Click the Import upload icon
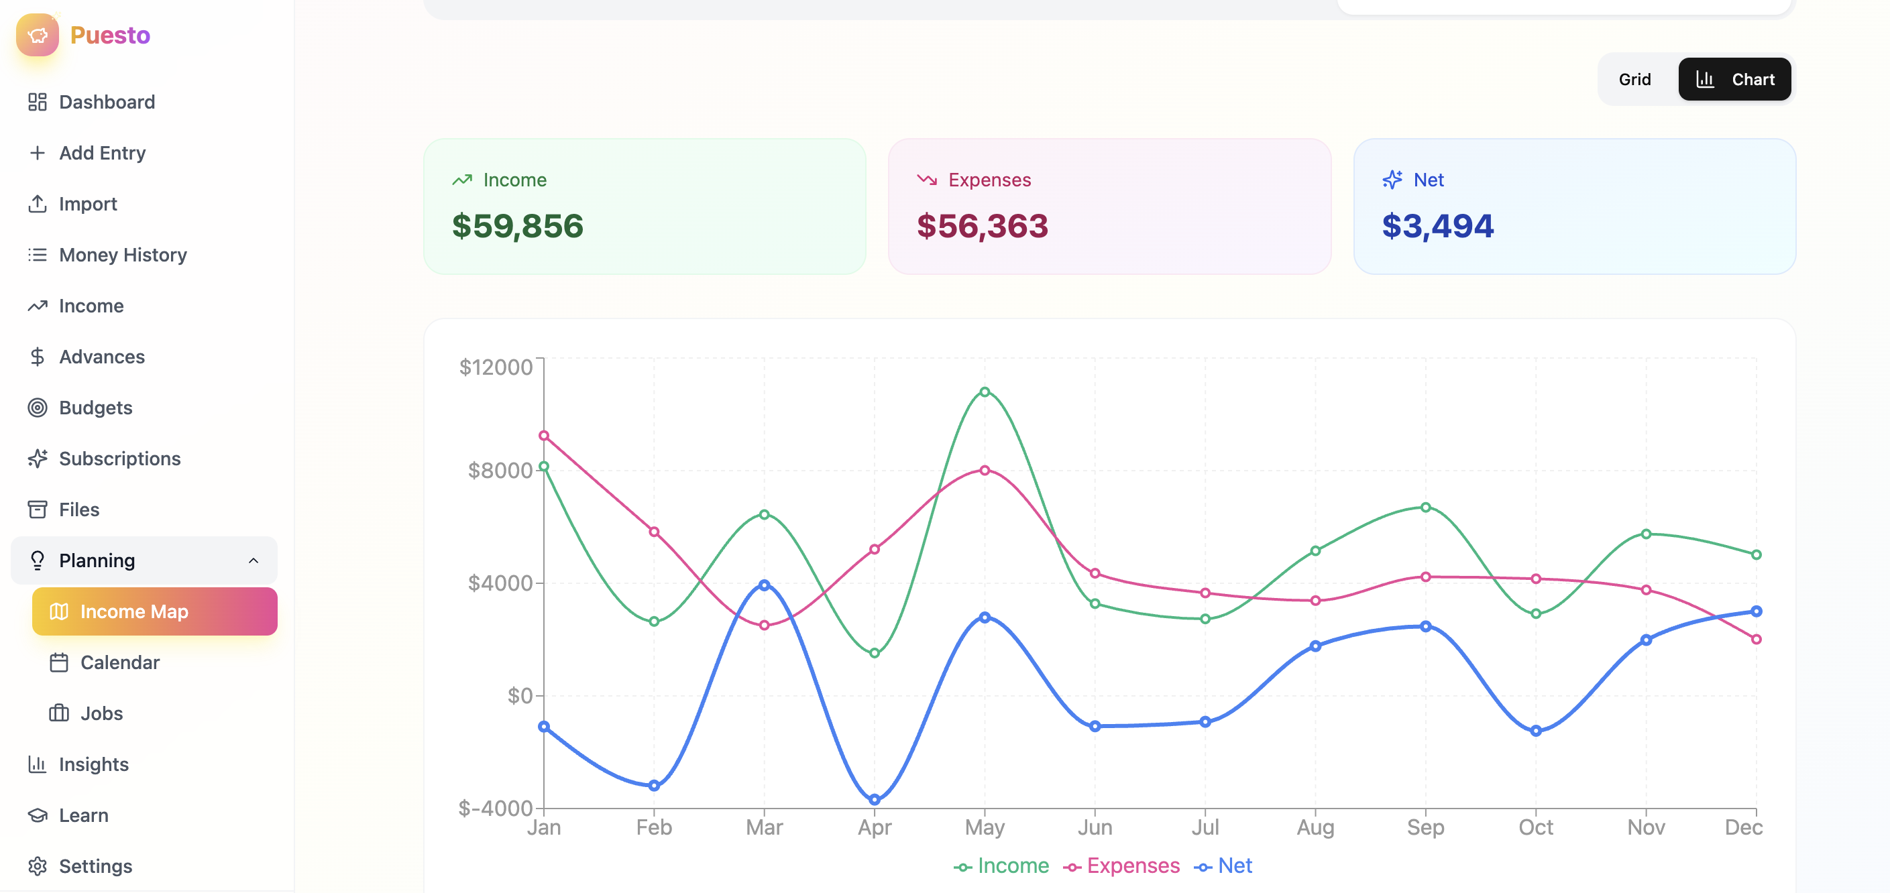The width and height of the screenshot is (1890, 893). click(37, 204)
